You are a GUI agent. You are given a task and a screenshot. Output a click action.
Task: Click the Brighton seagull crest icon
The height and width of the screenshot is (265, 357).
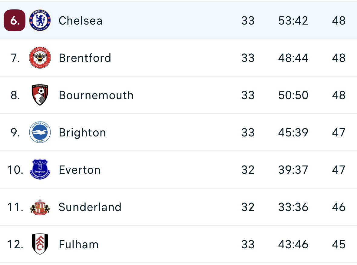(40, 132)
